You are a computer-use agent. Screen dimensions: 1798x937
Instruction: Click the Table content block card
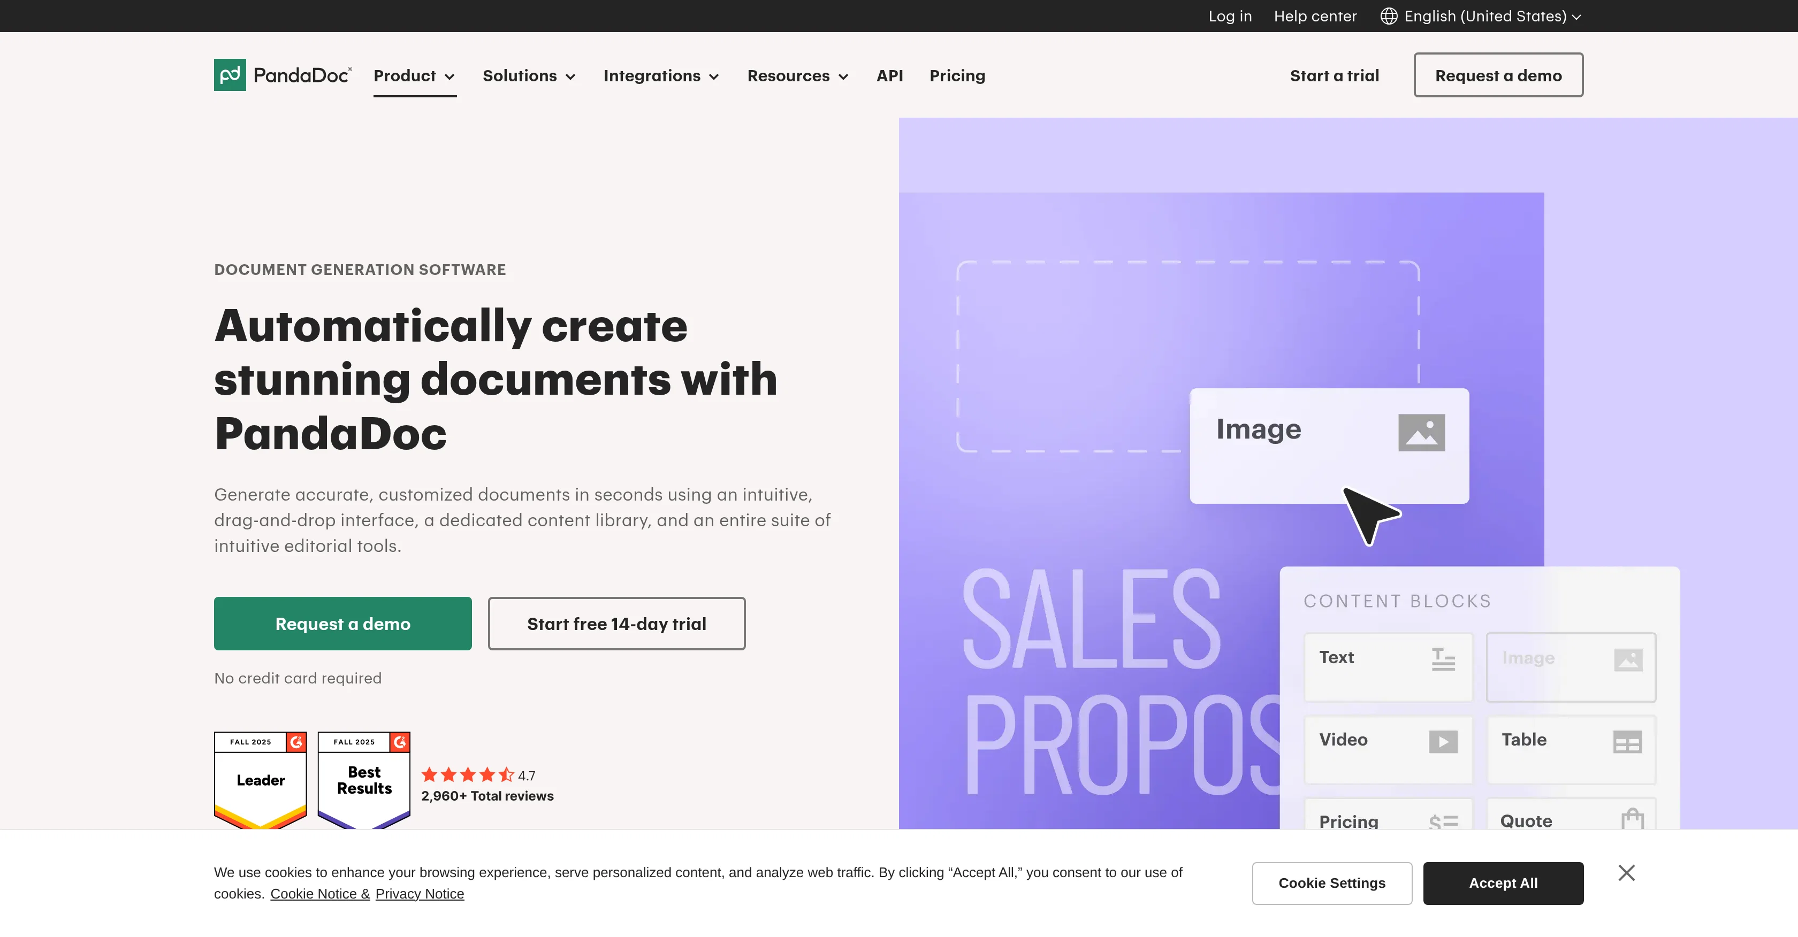click(1571, 749)
